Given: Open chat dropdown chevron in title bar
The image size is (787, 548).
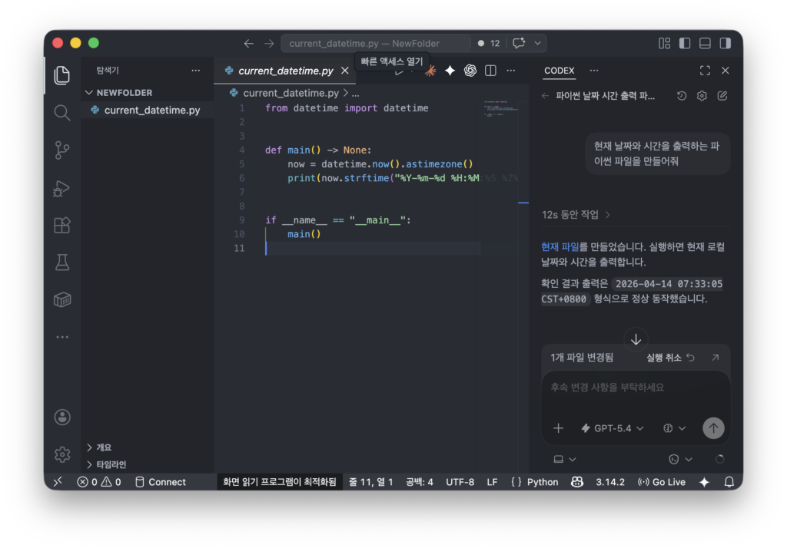Looking at the screenshot, I should [x=537, y=43].
